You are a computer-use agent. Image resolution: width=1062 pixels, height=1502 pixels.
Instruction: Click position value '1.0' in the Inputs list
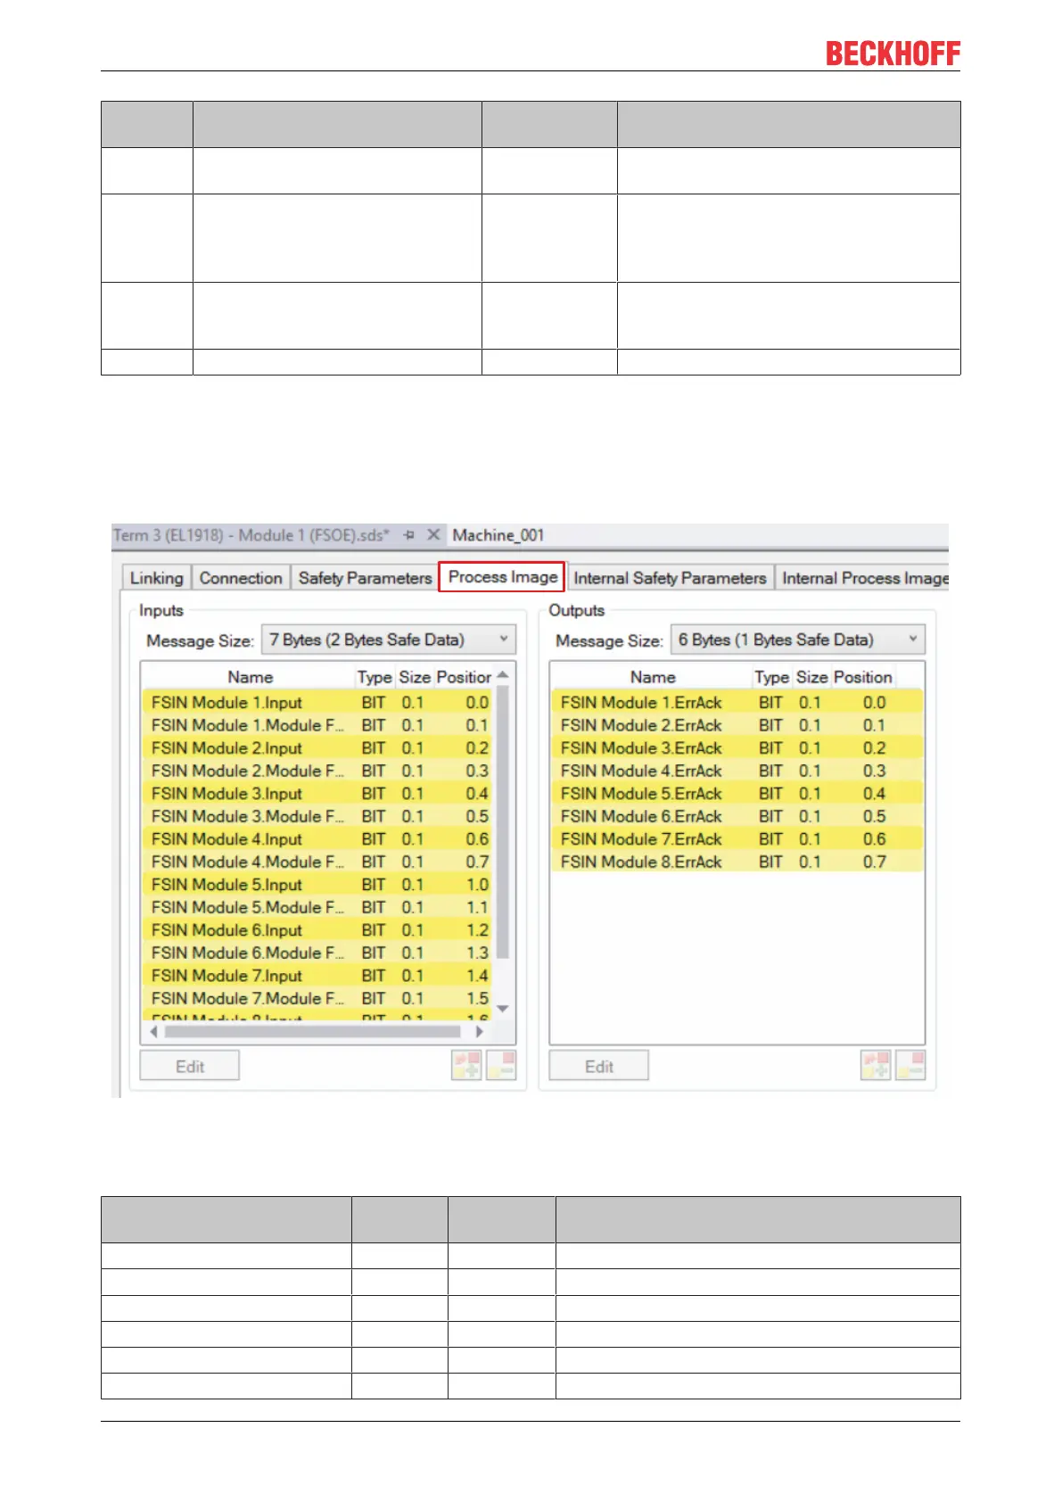tap(478, 885)
